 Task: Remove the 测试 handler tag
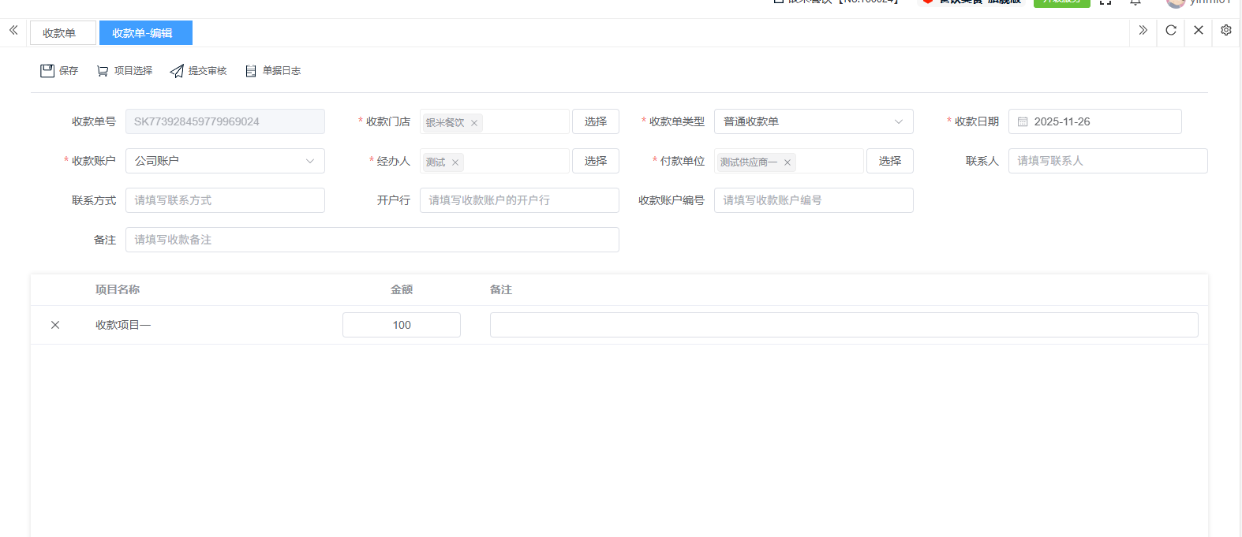click(x=455, y=162)
